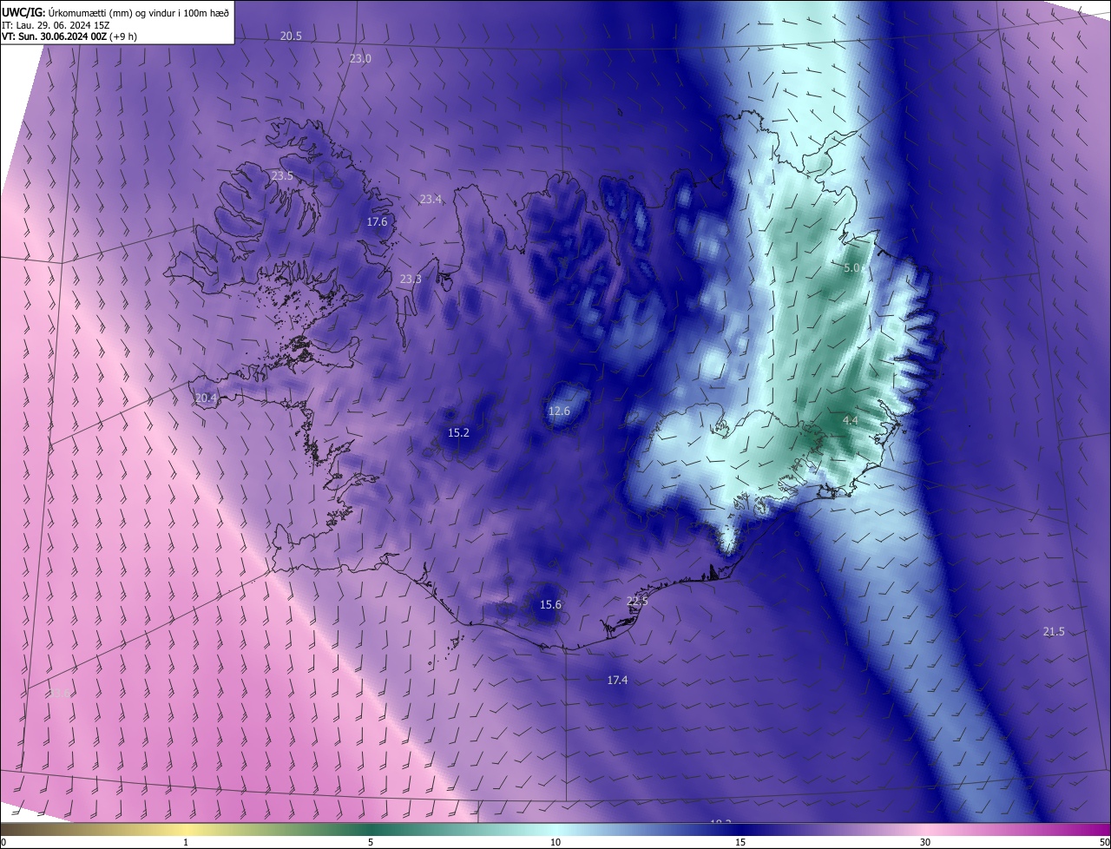This screenshot has width=1111, height=849.
Task: Select the 21.5 value in the southeast ocean
Action: 1053,631
